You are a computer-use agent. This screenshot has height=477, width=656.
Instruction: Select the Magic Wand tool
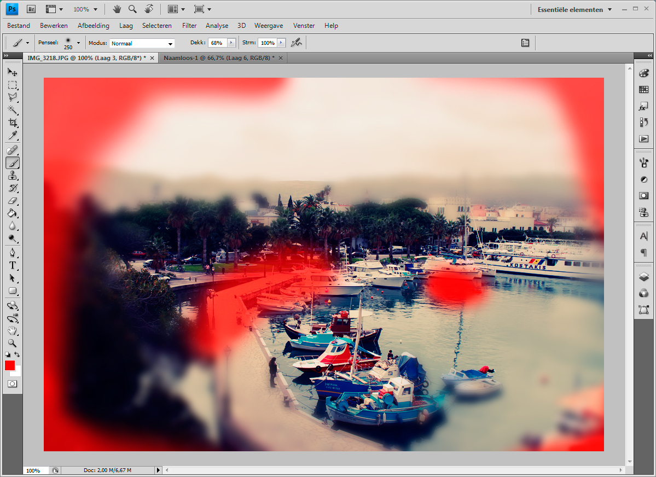coord(13,110)
